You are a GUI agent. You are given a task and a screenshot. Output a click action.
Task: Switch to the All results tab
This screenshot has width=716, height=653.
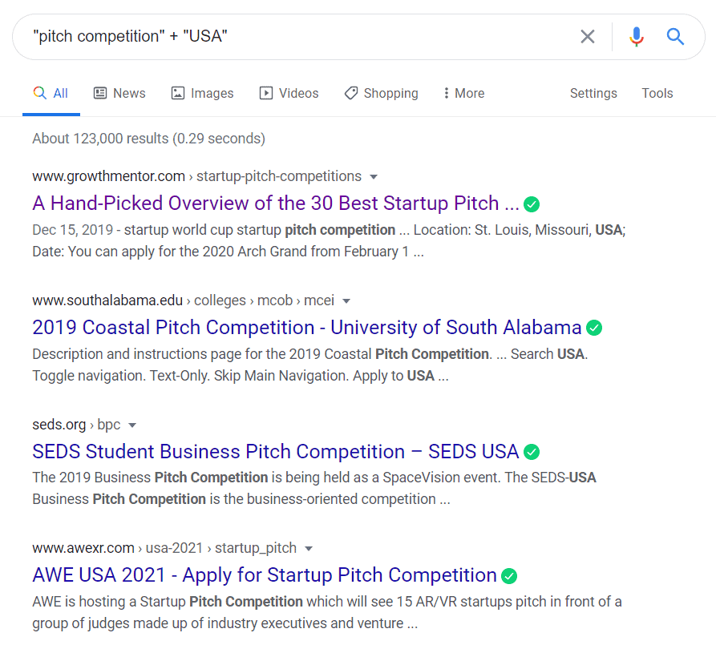(x=51, y=93)
